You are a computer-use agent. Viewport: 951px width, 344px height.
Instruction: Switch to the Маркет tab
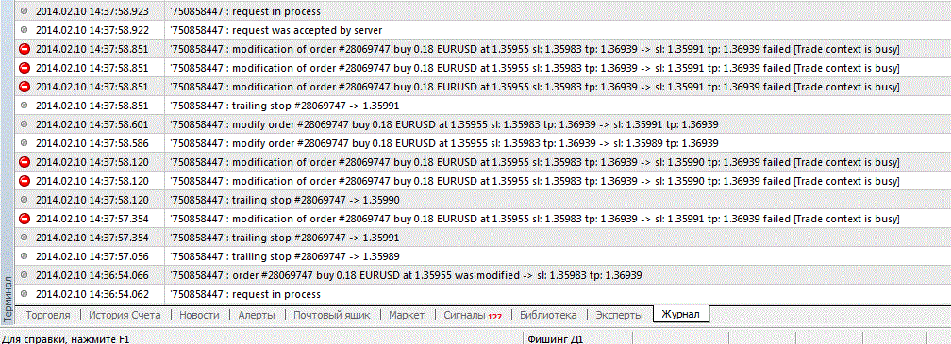click(x=408, y=315)
